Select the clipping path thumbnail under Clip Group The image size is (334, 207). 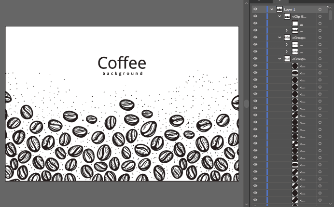[295, 24]
